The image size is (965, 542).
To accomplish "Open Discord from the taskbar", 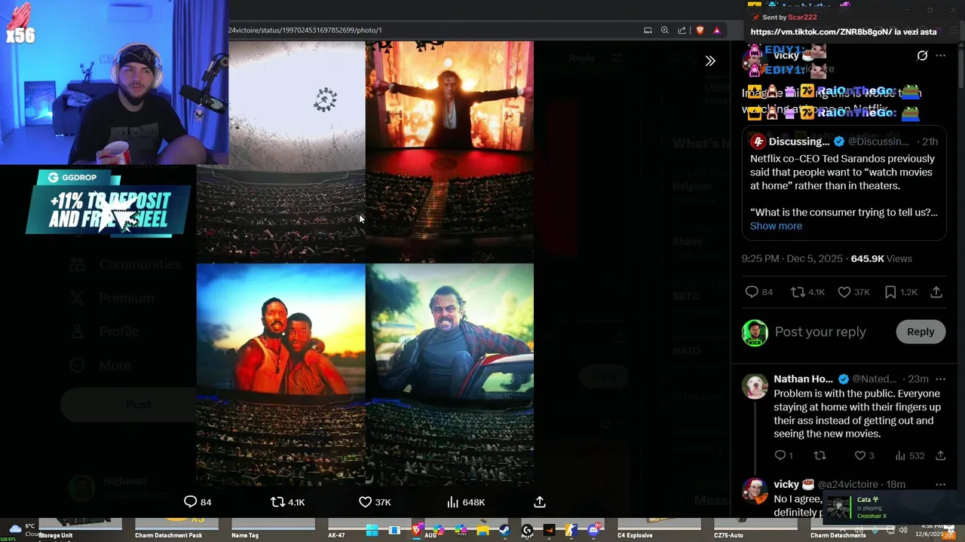I will (593, 531).
